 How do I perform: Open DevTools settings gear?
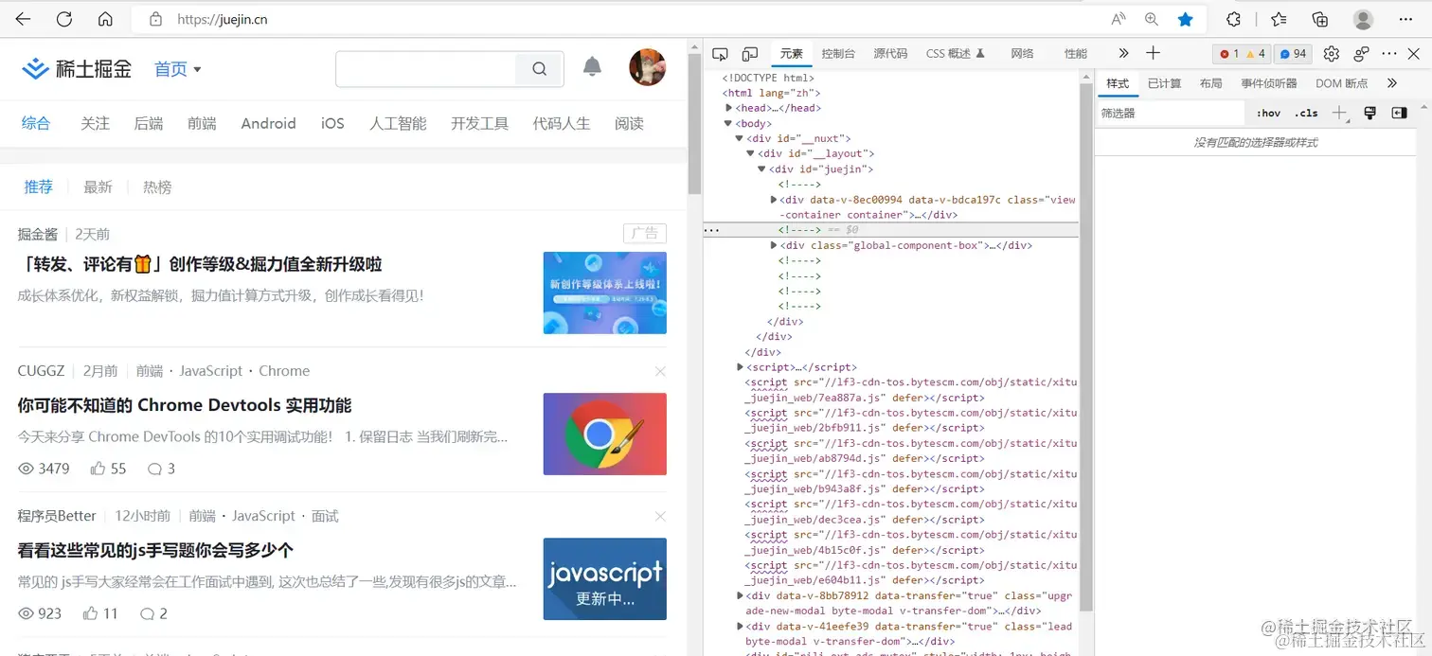pos(1332,54)
